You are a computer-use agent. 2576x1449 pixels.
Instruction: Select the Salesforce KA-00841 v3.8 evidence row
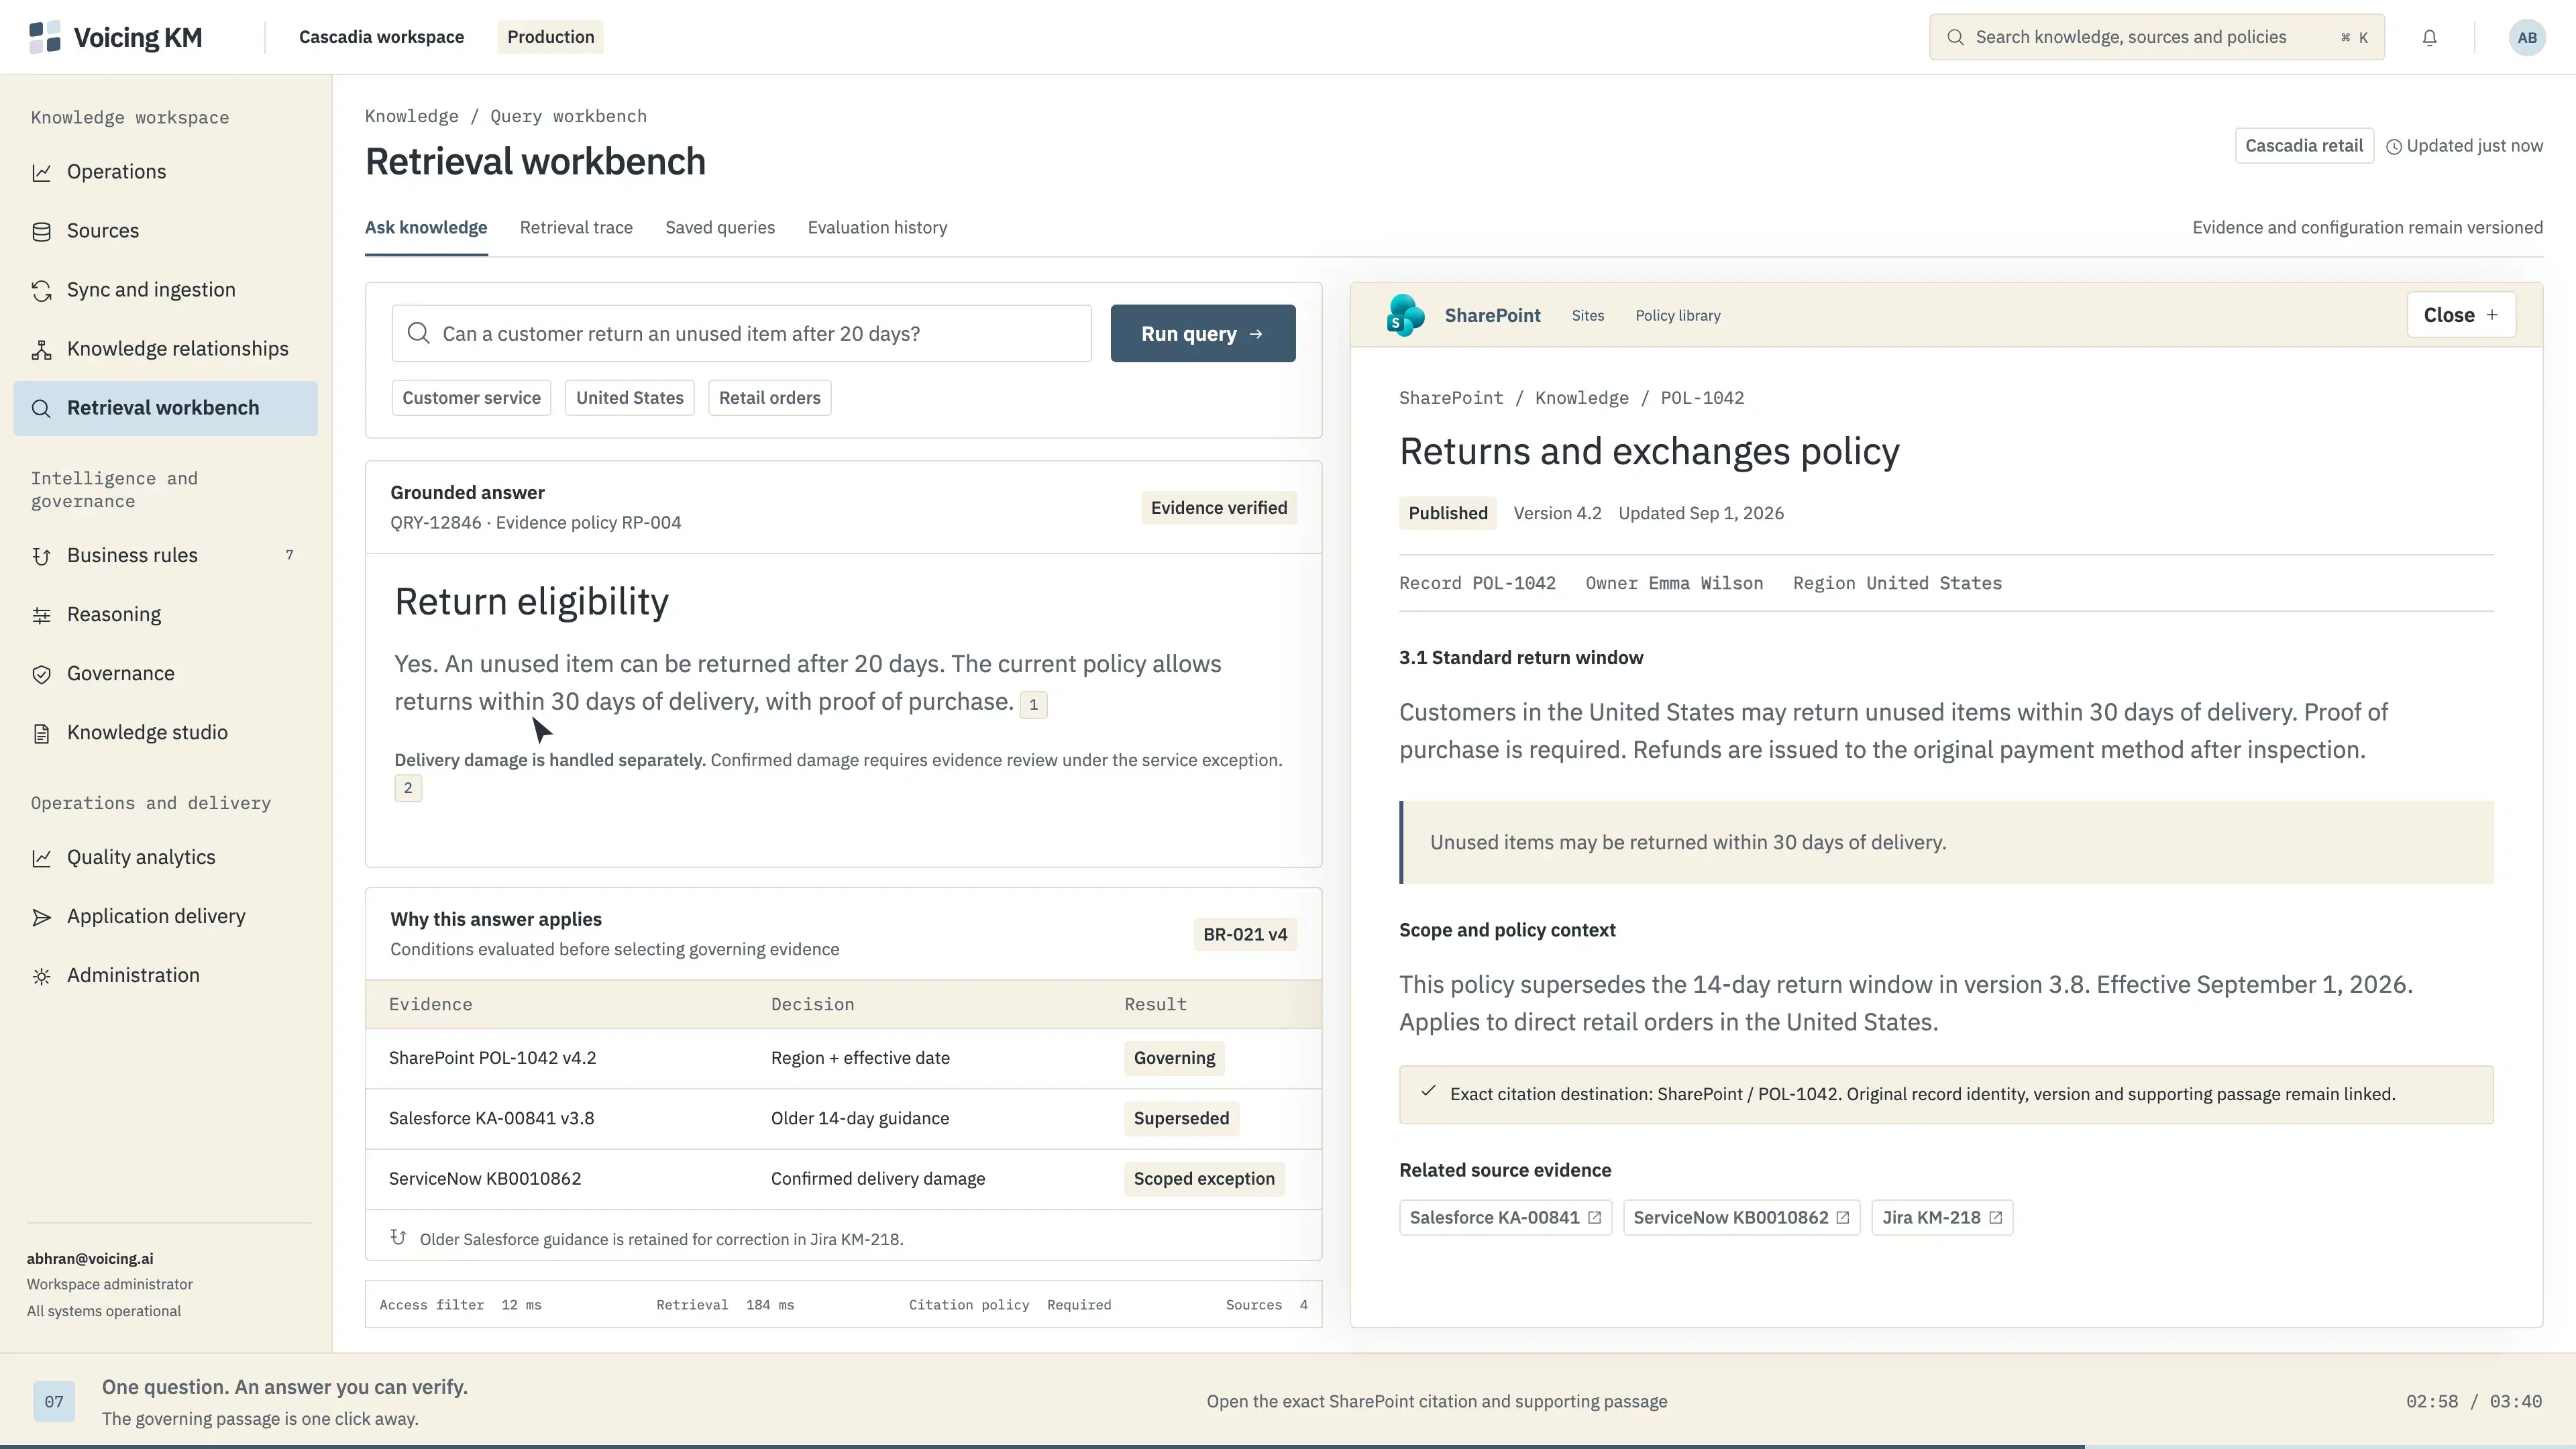(x=843, y=1118)
